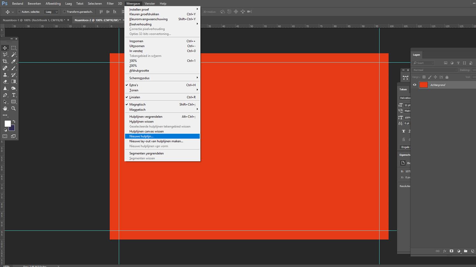Open the three-dots edit toolbar
Screen dimensions: 476x267
pyautogui.click(x=5, y=115)
